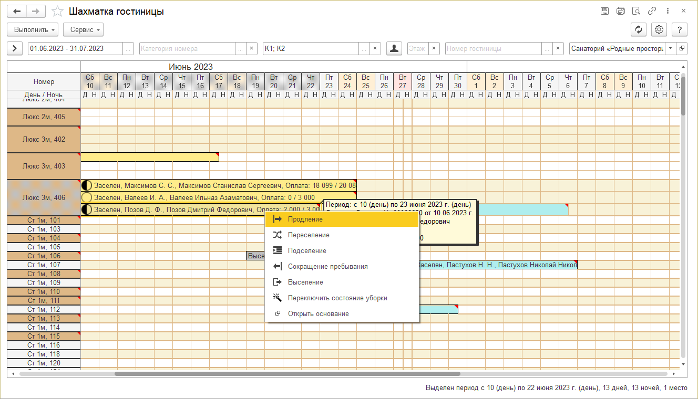The image size is (698, 399).
Task: Clear the K1; K2 filter field
Action: click(x=375, y=48)
